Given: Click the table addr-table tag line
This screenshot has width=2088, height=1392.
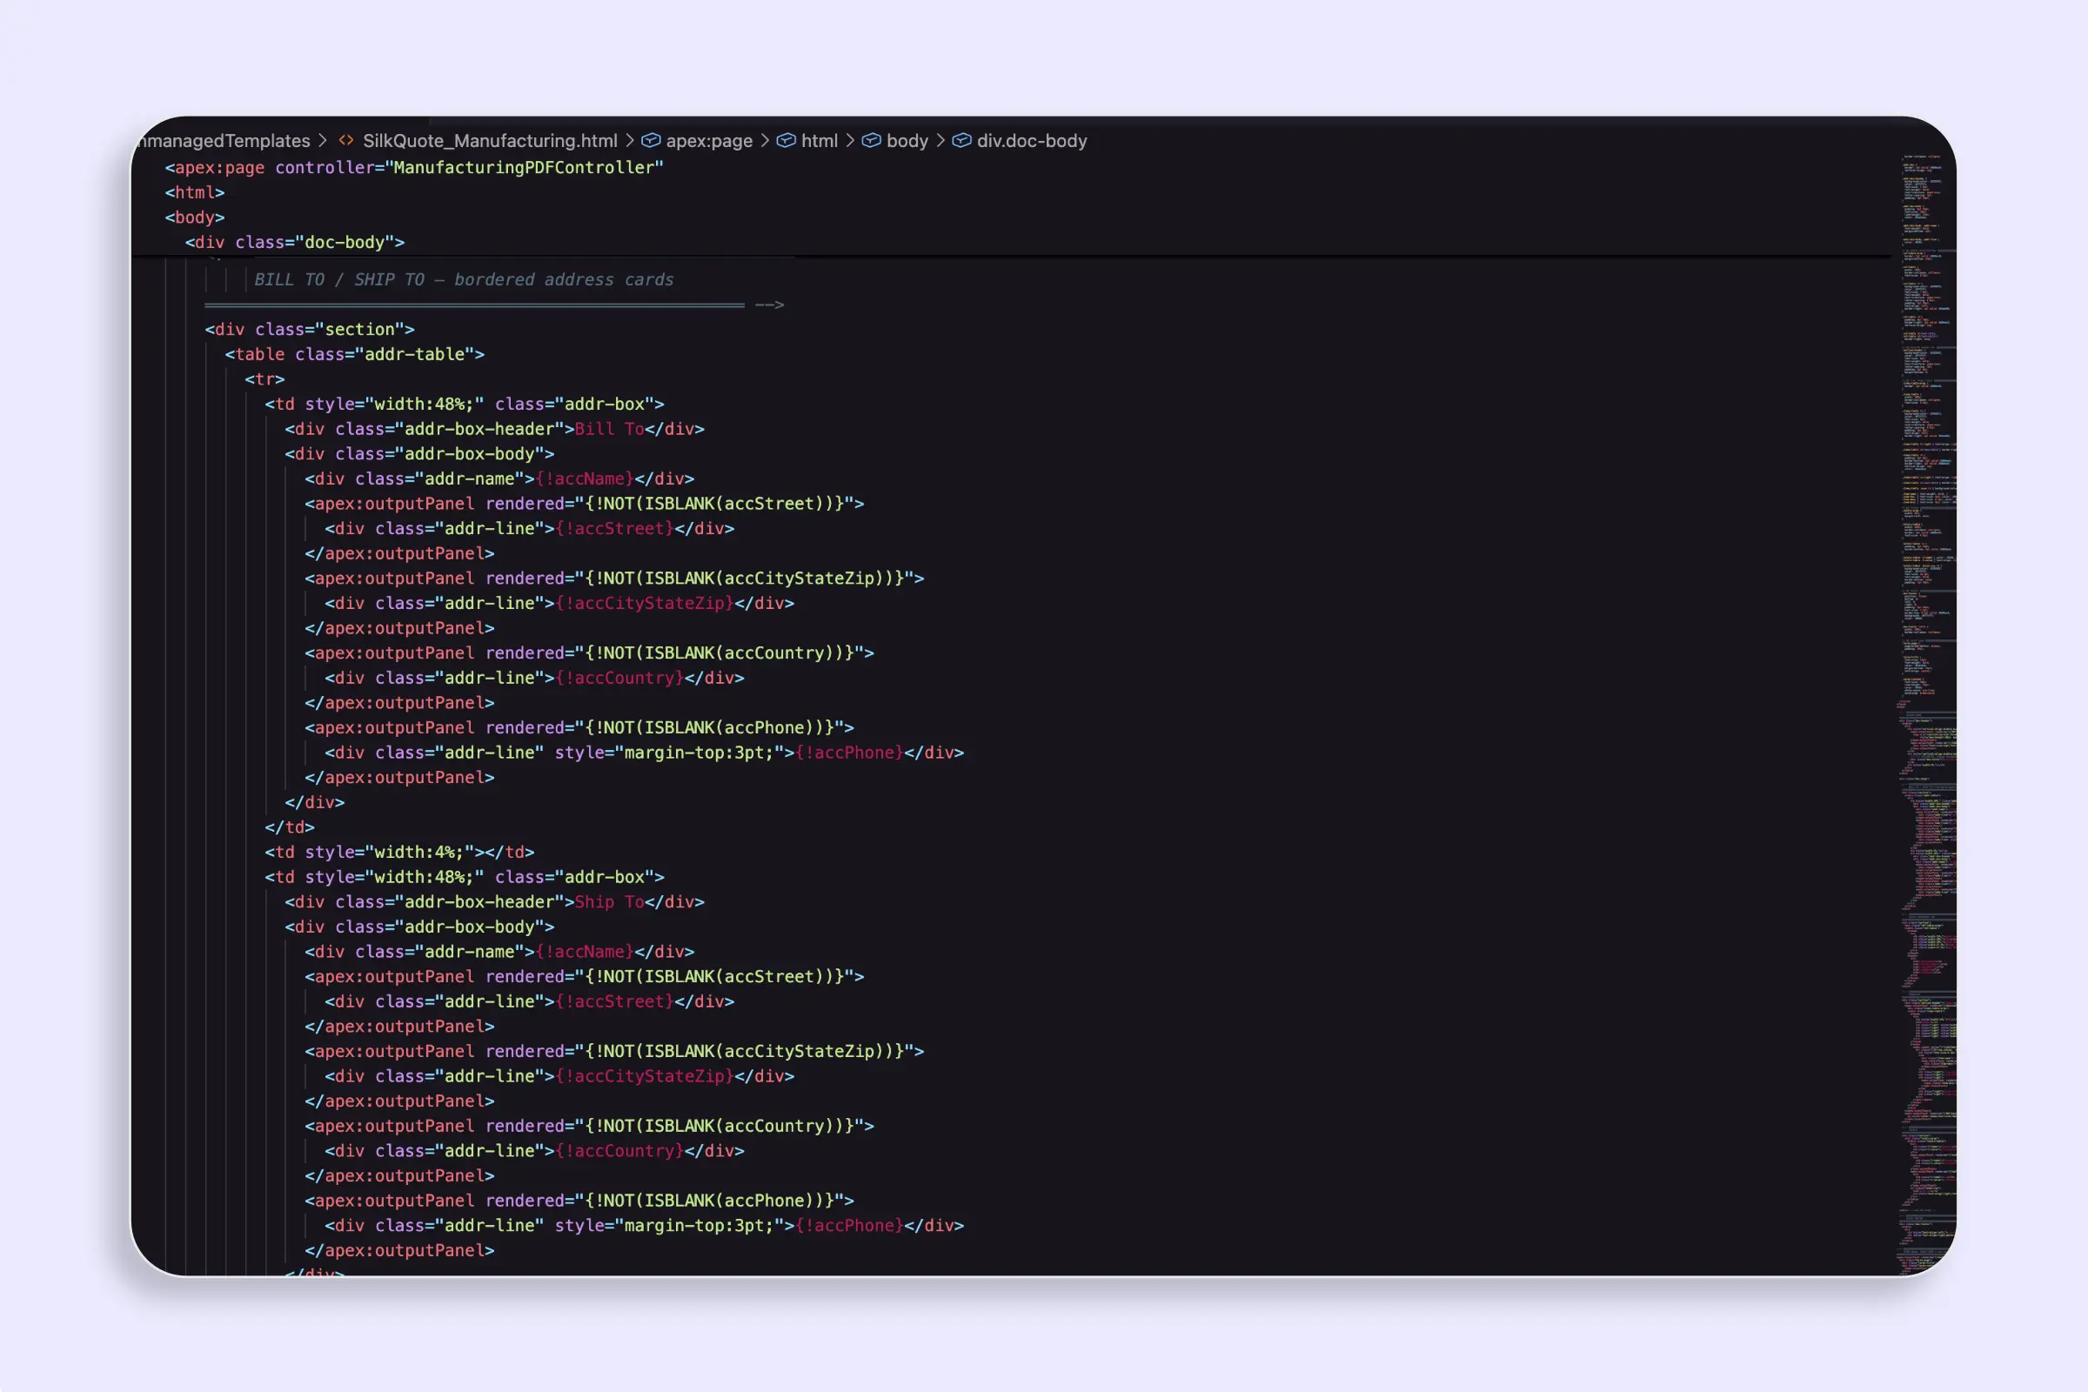Looking at the screenshot, I should 354,354.
